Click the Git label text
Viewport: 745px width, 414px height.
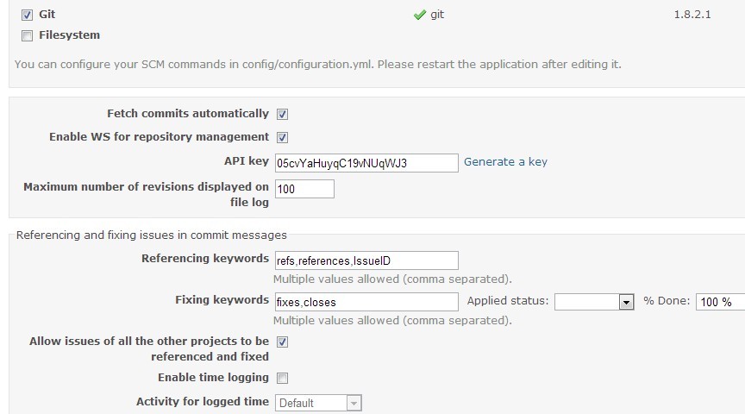[x=47, y=15]
